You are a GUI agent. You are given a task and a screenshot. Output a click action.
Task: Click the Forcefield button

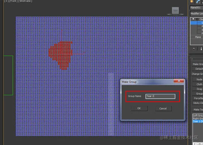click(x=198, y=98)
